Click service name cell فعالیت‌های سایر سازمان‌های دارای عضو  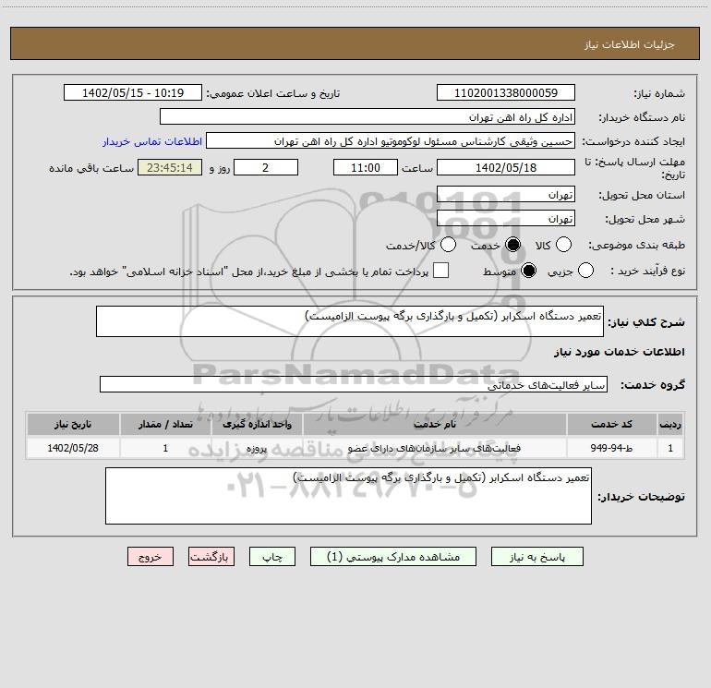435,448
